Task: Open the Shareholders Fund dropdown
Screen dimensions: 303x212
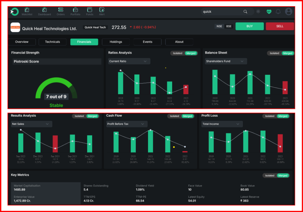Action: click(226, 61)
